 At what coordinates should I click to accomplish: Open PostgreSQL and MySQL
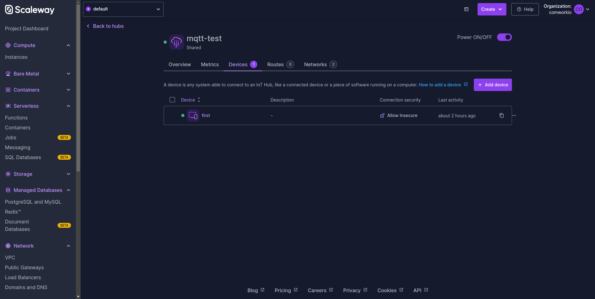[33, 202]
